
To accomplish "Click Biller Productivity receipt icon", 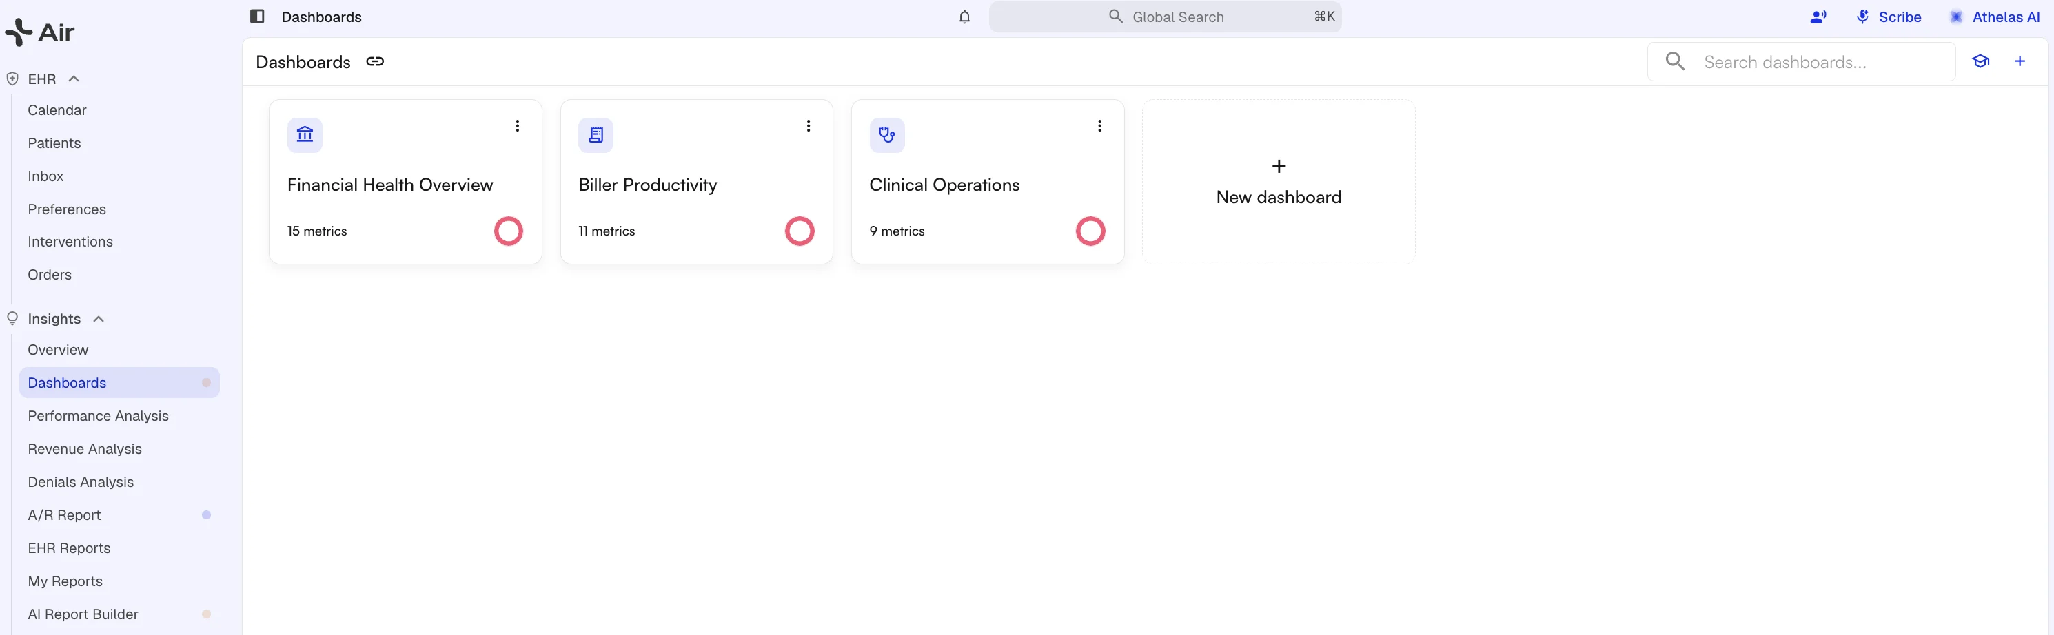I will (x=596, y=135).
